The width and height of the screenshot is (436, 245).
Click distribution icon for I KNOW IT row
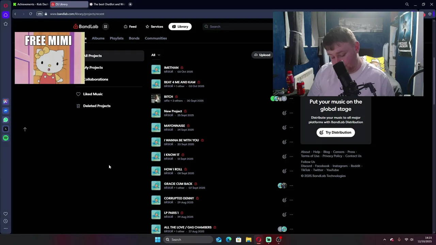[284, 157]
